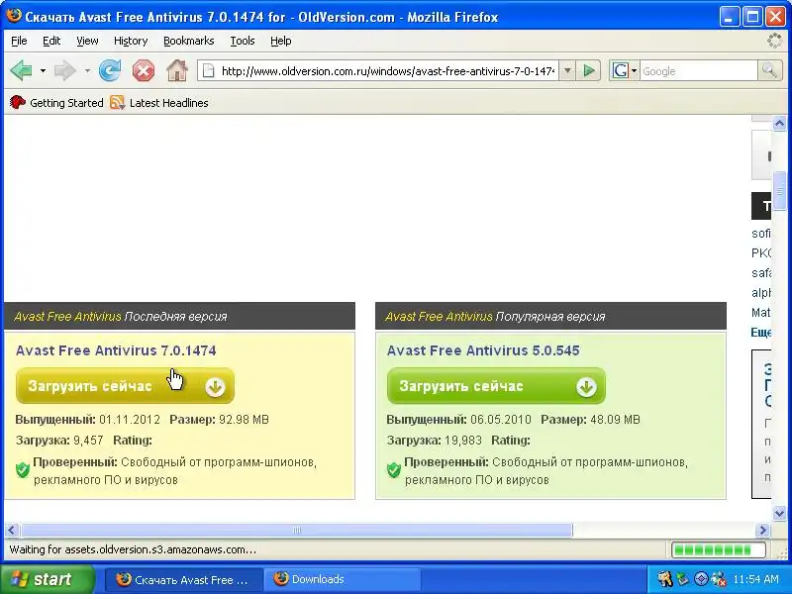Click the Avast Free Antivirus 5.0.545 title
Image resolution: width=792 pixels, height=594 pixels.
pos(483,350)
